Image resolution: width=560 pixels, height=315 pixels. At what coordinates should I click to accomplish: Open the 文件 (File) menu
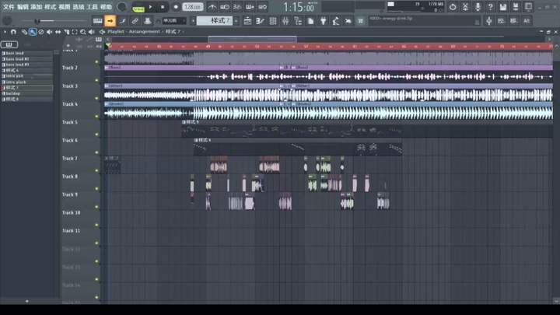pyautogui.click(x=9, y=7)
